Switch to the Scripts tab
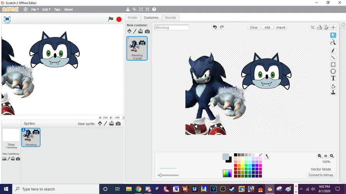This screenshot has width=346, height=194. click(x=132, y=18)
